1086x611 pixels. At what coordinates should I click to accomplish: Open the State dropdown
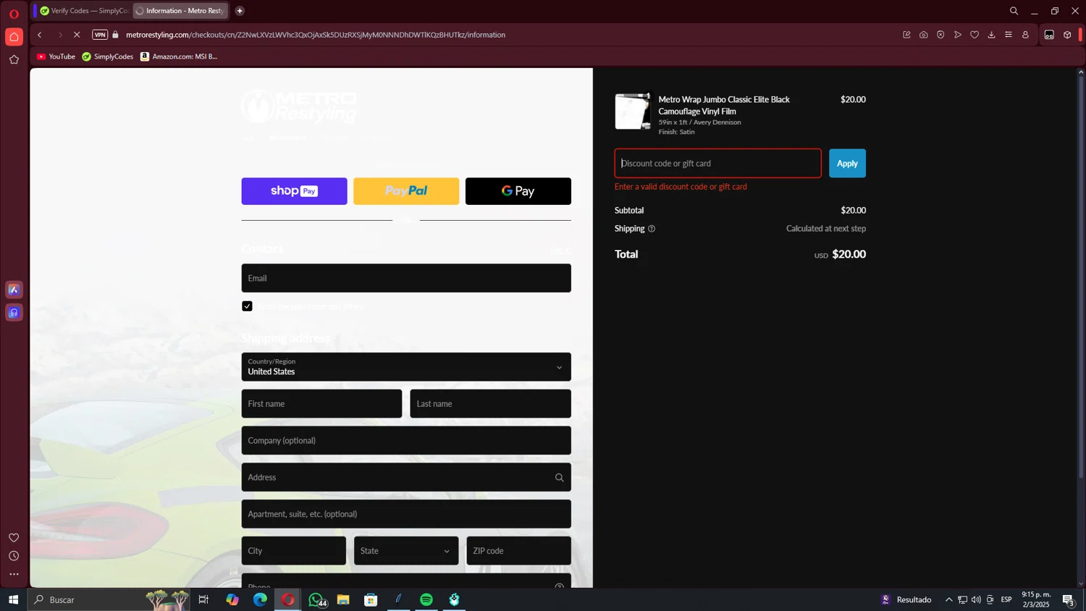[x=406, y=551]
